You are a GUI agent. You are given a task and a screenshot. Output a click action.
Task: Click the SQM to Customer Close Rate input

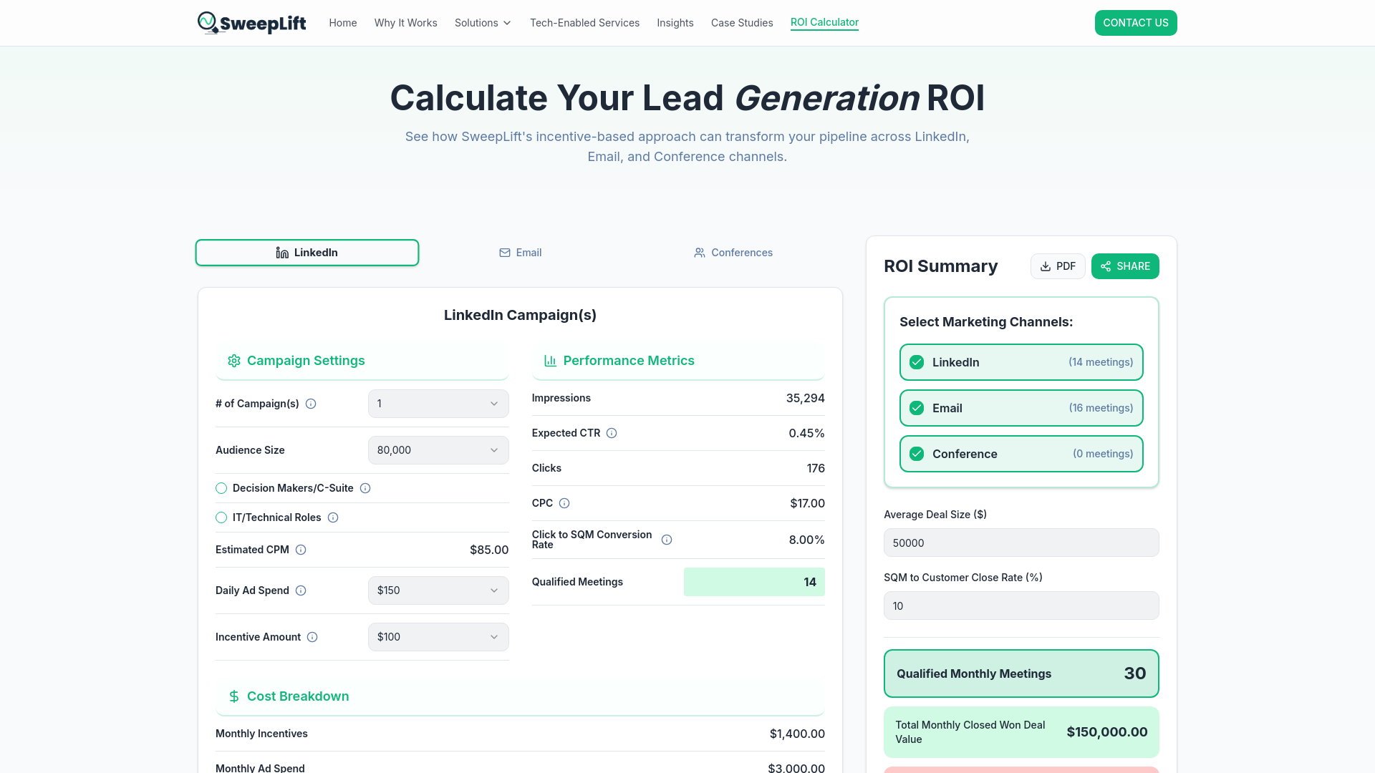(1021, 606)
